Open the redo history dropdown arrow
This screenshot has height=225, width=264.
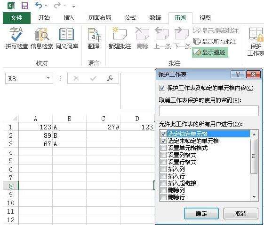pyautogui.click(x=65, y=6)
